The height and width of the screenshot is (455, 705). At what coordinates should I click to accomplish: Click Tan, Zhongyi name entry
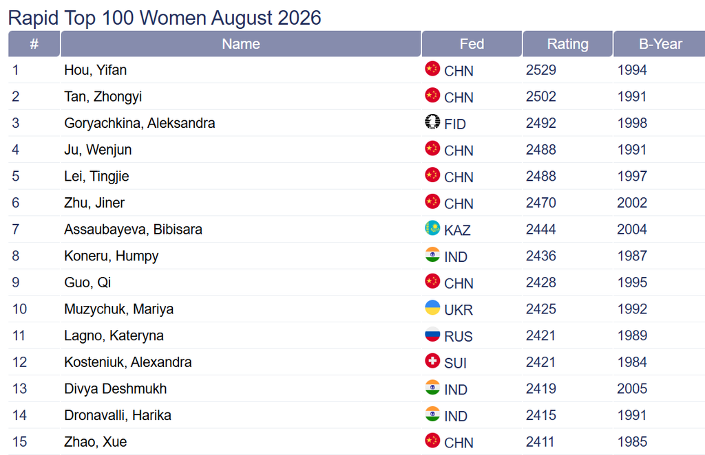[103, 96]
